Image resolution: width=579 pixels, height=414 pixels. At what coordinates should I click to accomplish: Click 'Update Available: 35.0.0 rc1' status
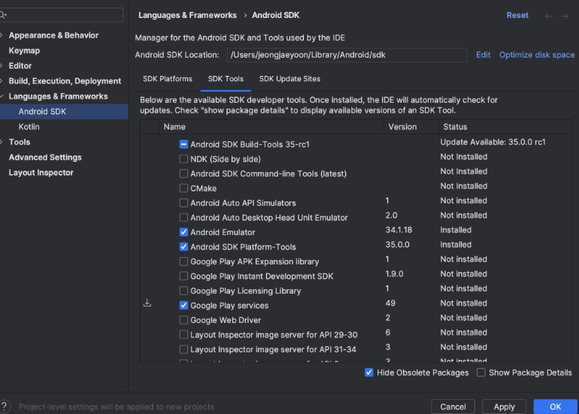(493, 142)
